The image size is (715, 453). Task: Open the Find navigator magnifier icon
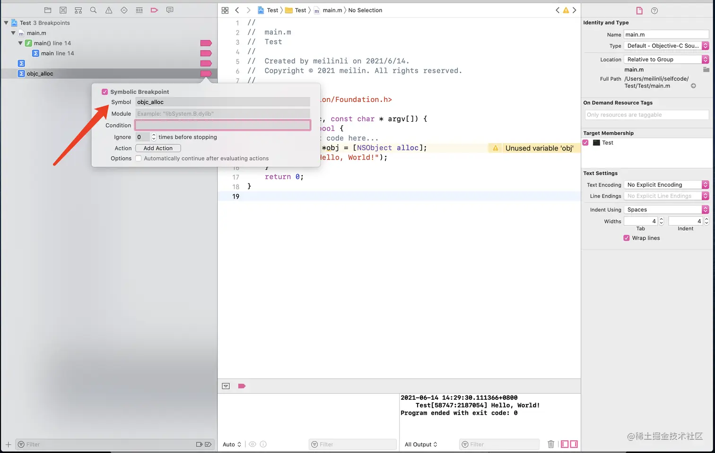[94, 10]
